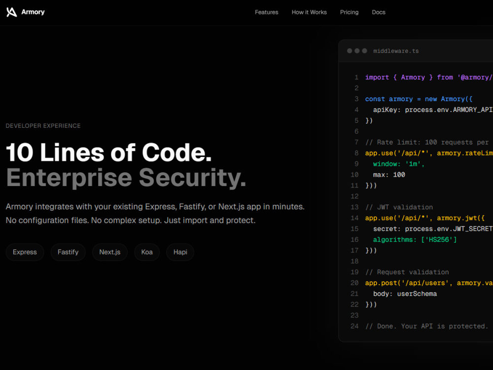
Task: Open the Docs nav link
Action: [x=379, y=12]
